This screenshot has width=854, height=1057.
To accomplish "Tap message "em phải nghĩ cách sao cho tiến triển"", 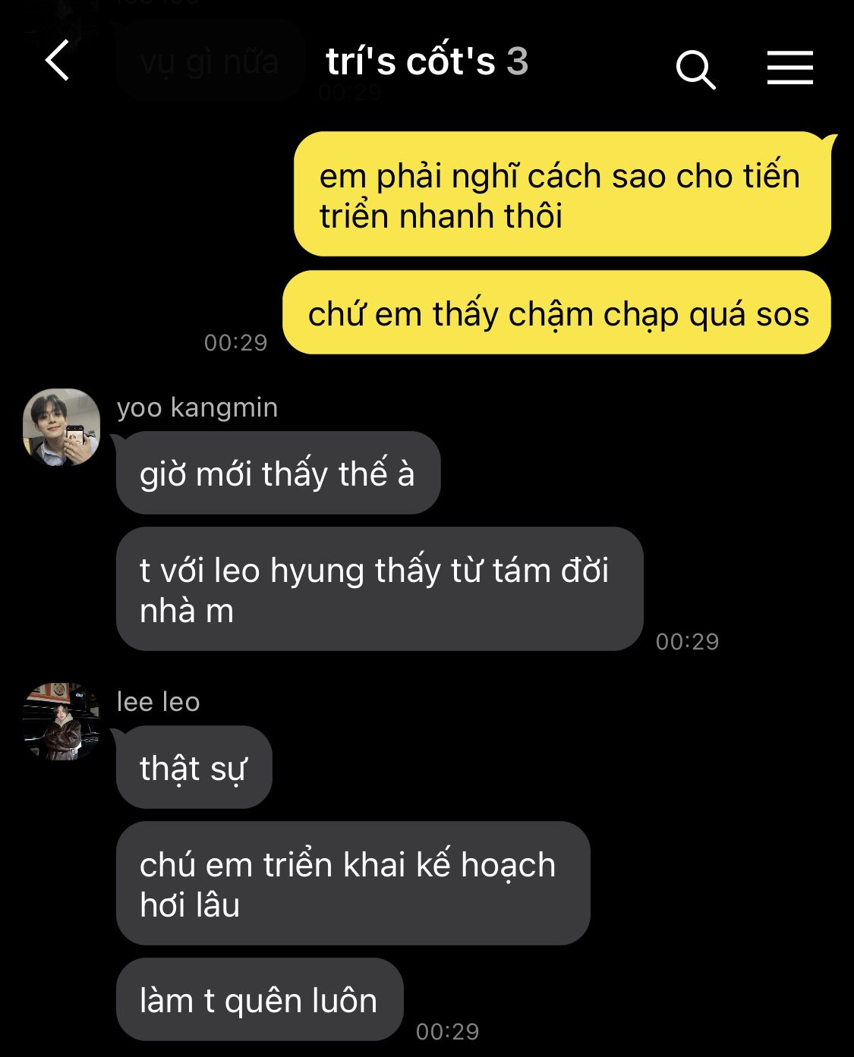I will pos(562,194).
